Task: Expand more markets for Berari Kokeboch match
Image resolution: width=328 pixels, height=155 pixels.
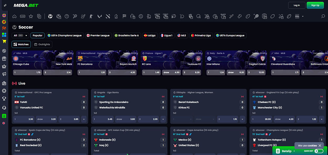Action: (242, 119)
